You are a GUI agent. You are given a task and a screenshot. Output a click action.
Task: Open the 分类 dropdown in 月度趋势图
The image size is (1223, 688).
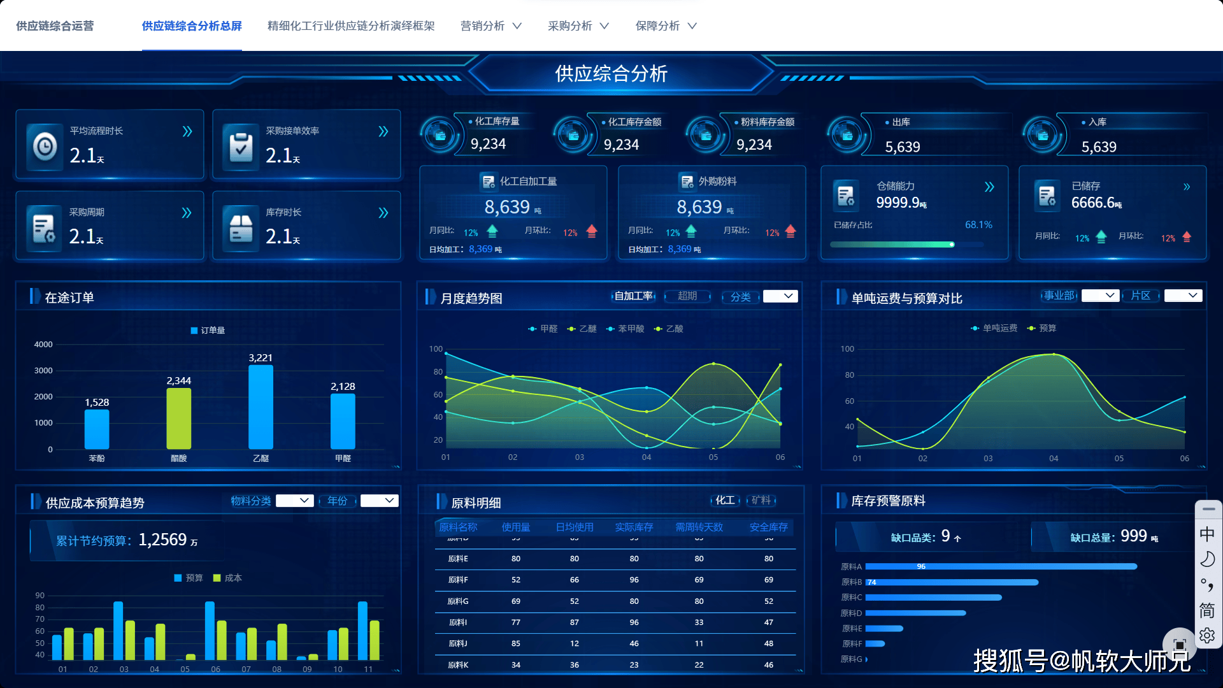click(780, 296)
